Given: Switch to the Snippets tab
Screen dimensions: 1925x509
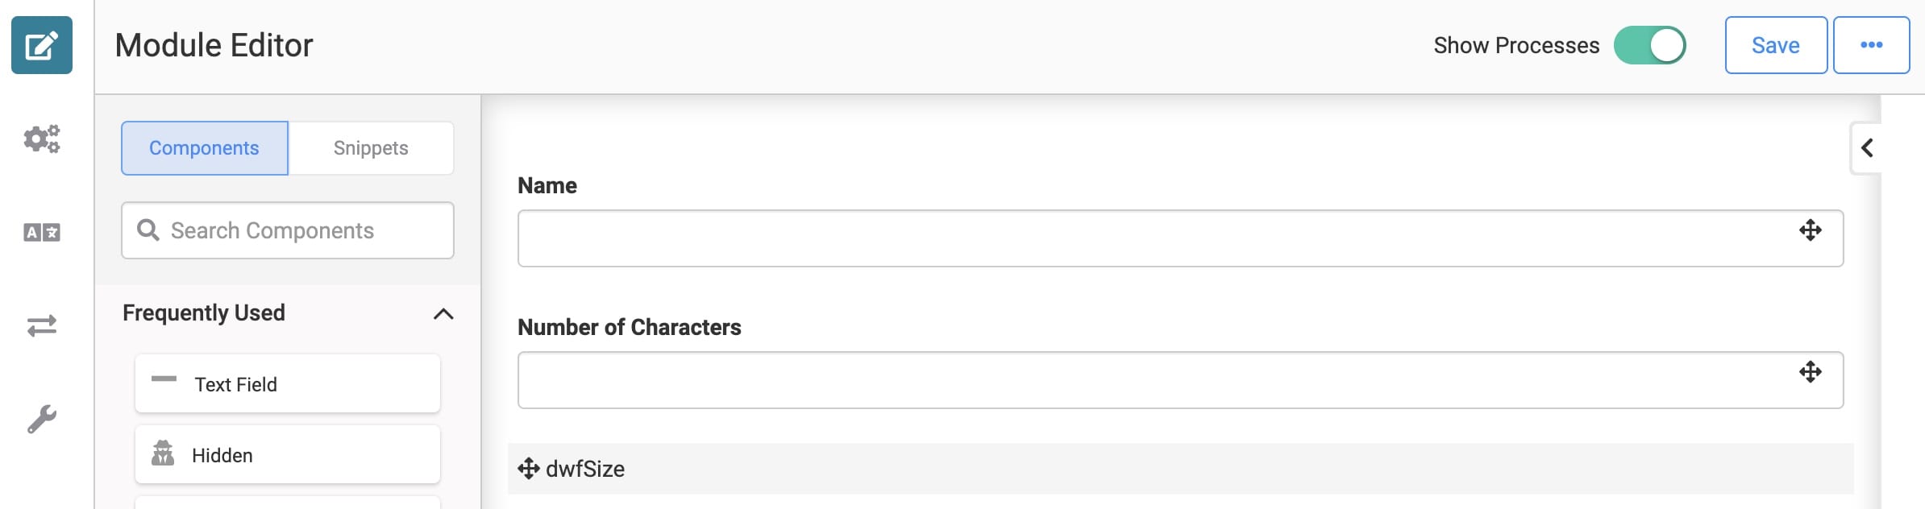Looking at the screenshot, I should pyautogui.click(x=371, y=148).
